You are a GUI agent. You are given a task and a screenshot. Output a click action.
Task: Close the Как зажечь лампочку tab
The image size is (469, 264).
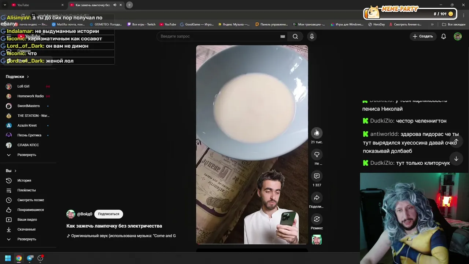(121, 5)
